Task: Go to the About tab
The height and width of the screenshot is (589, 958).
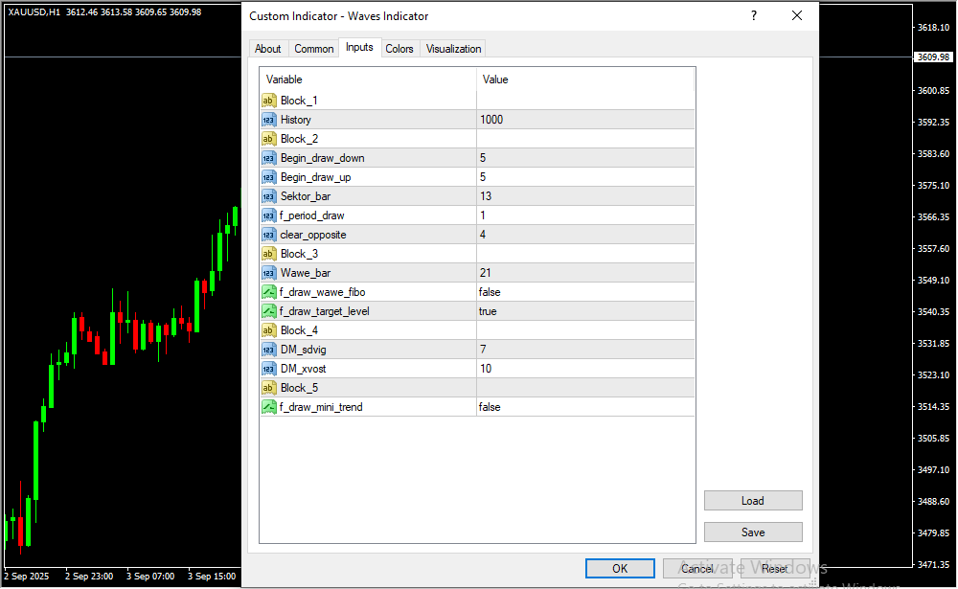Action: [268, 49]
